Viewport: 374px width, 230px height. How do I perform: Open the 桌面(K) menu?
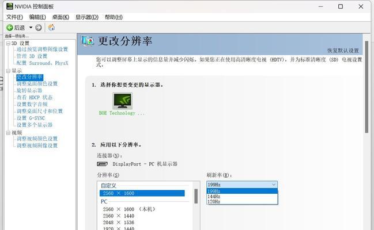click(x=61, y=17)
